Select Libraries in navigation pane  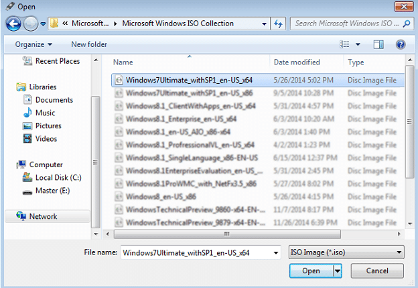36,87
